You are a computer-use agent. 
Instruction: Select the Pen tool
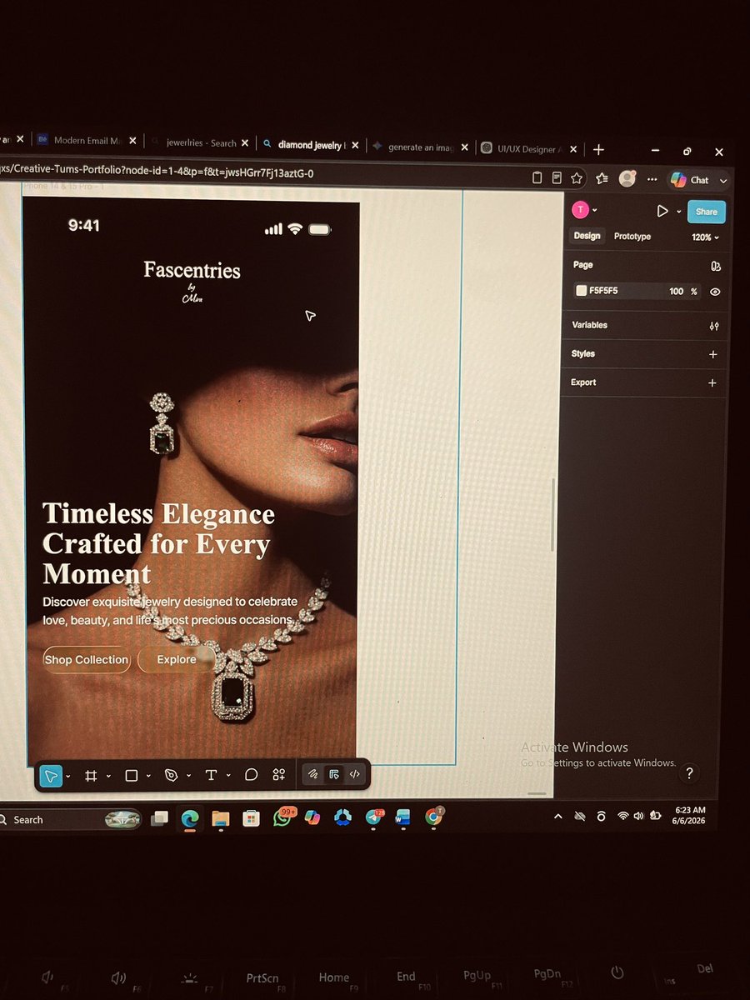pyautogui.click(x=171, y=775)
